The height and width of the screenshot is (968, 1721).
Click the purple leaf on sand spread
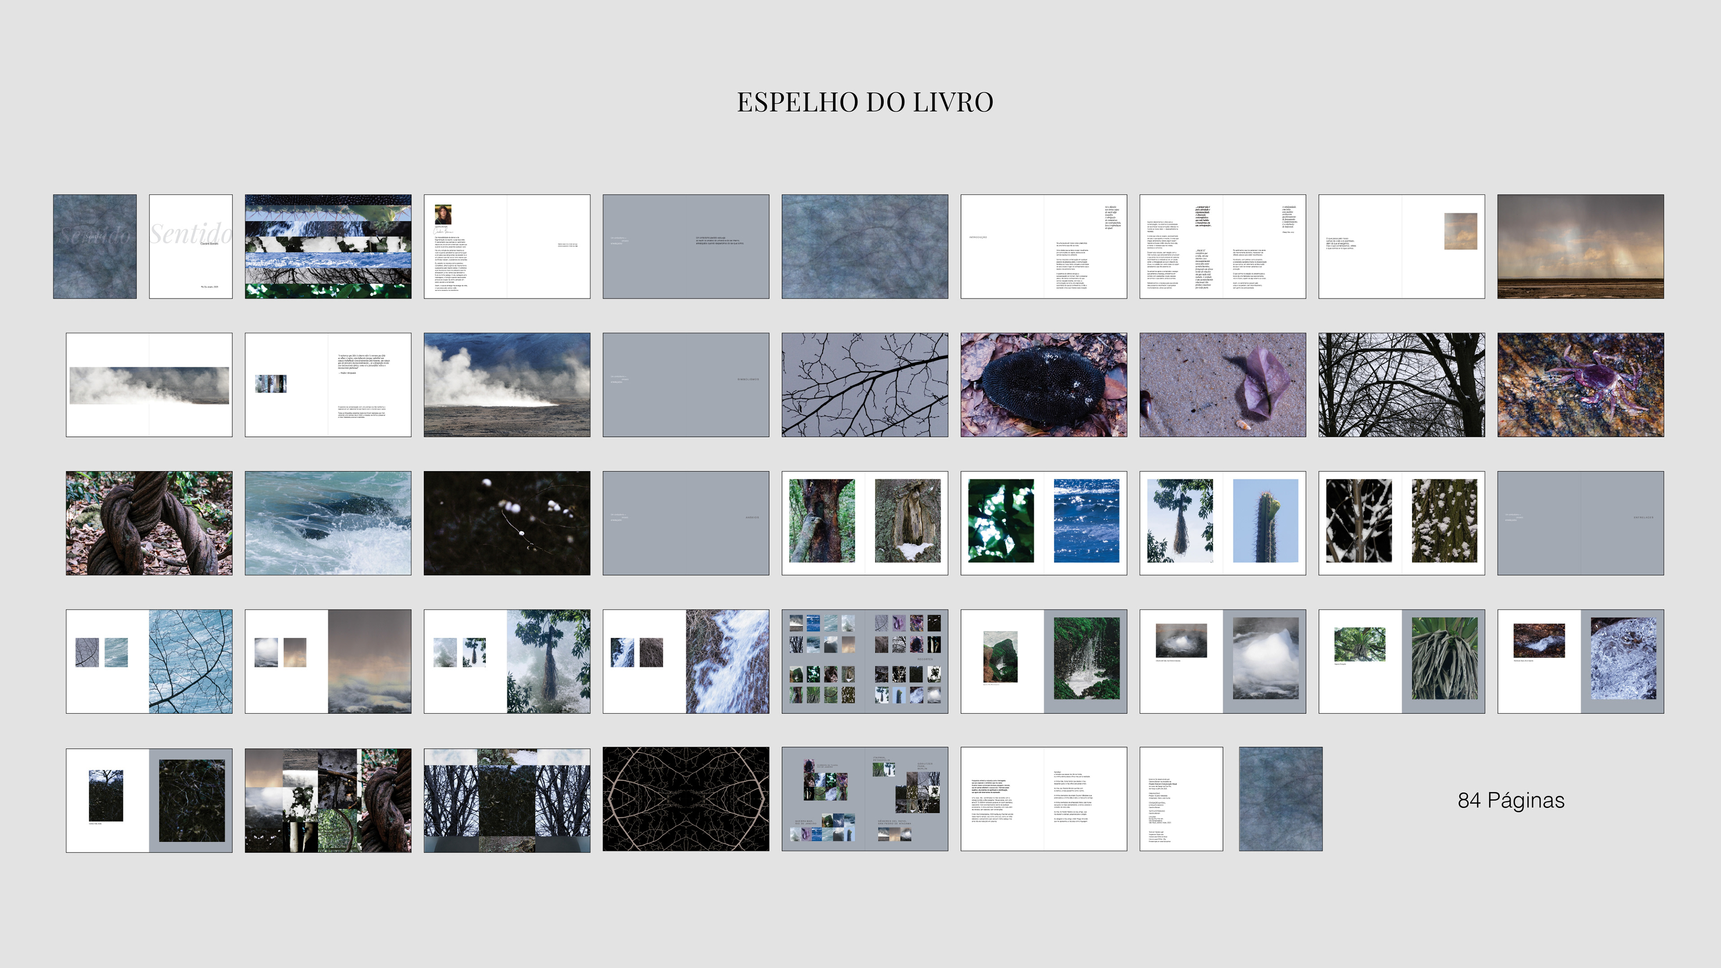pos(1223,385)
